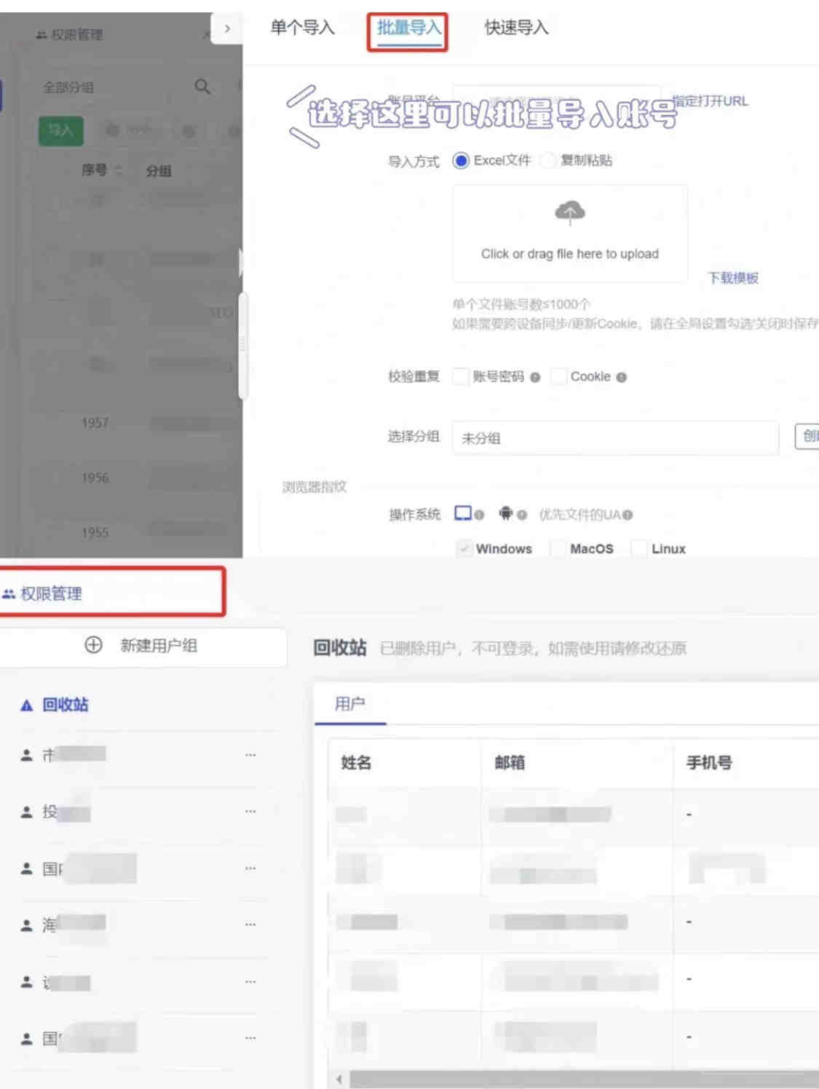Click row number 1957 in the dimmed list
This screenshot has width=819, height=1089.
(95, 422)
